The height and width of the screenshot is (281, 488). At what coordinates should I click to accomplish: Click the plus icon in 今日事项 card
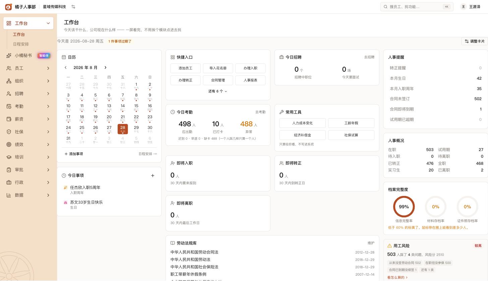tap(153, 175)
